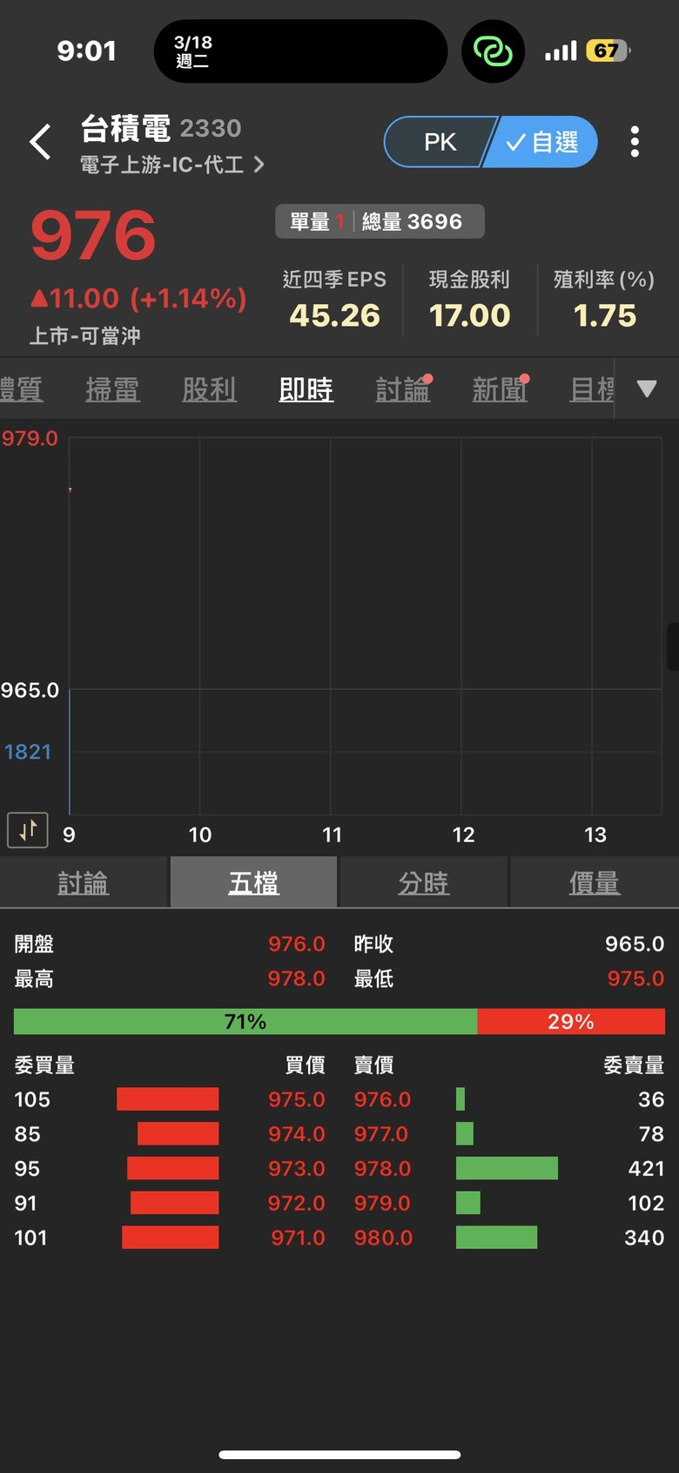The width and height of the screenshot is (679, 1473).
Task: Tap the ask volume 340
Action: tap(644, 1238)
